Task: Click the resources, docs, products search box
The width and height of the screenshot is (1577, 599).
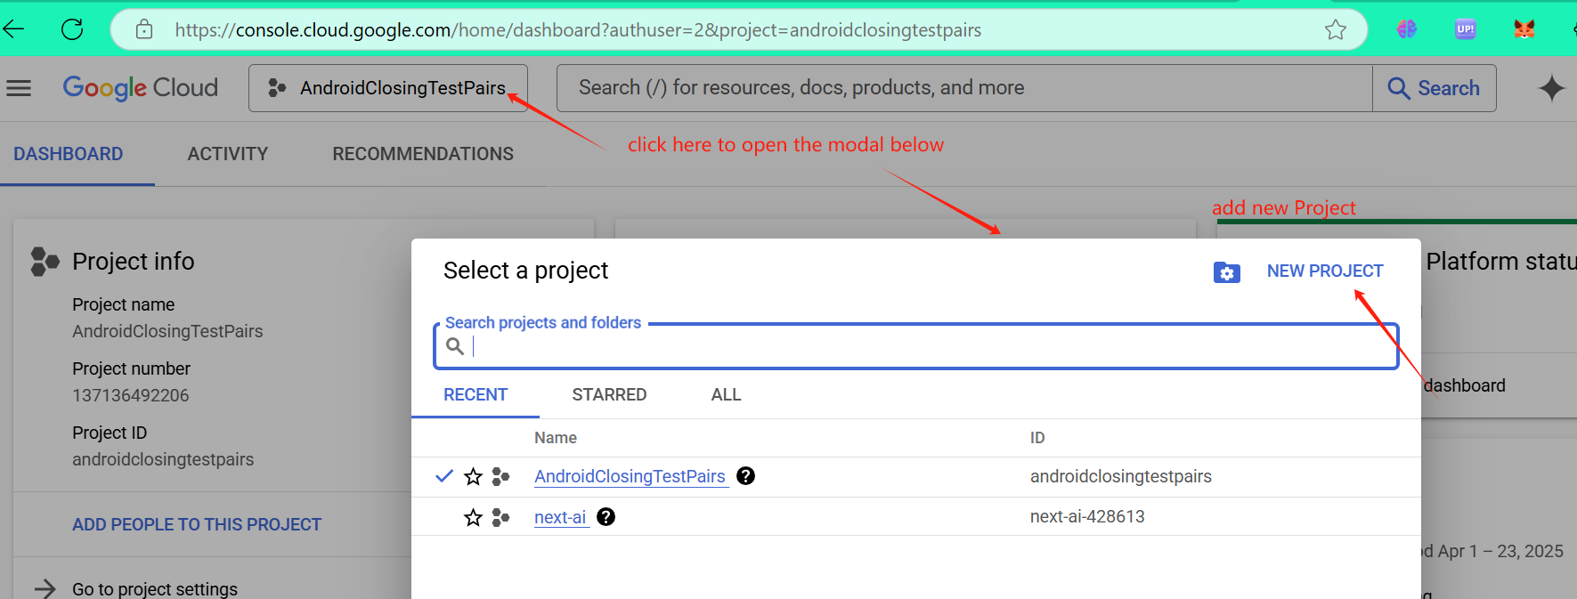Action: [964, 88]
